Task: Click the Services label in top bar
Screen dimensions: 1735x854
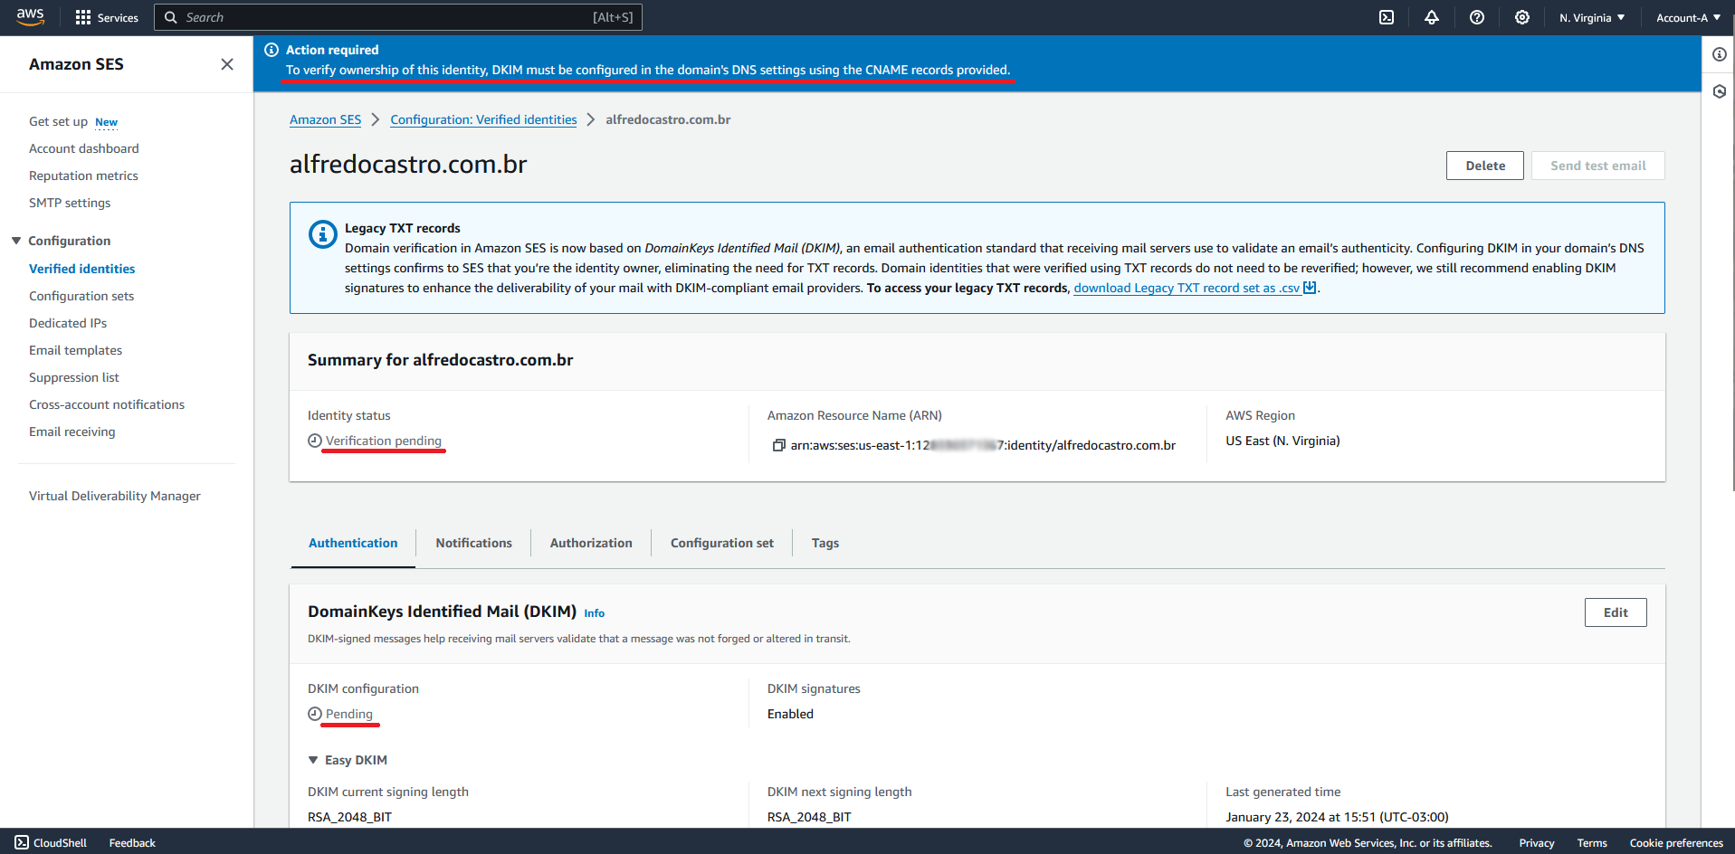Action: pos(118,17)
